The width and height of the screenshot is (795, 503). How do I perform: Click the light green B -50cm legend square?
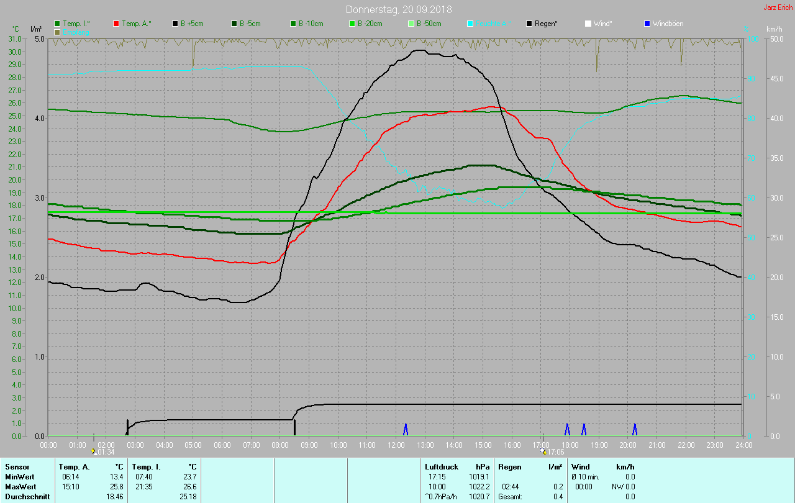click(x=411, y=24)
